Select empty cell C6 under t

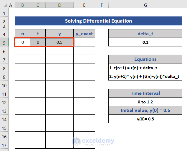[38, 51]
